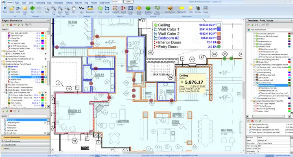The width and height of the screenshot is (293, 157).
Task: Create a new job with New icon
Action: 5,9
